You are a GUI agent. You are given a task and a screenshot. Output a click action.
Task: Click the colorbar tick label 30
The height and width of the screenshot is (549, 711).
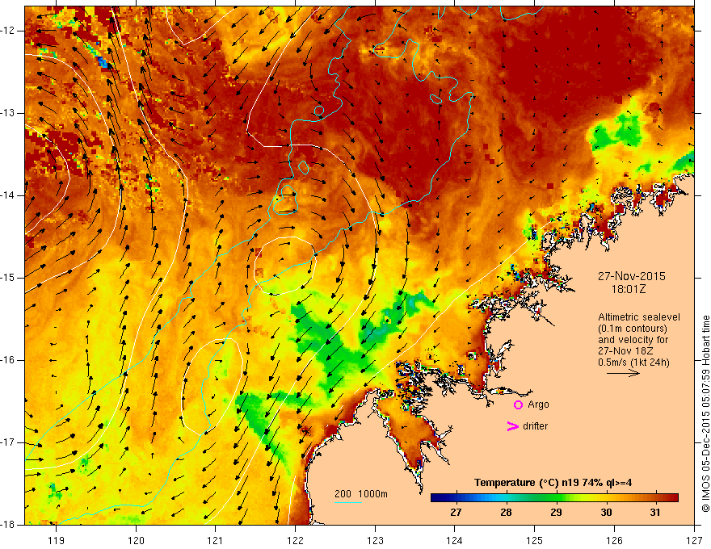pos(606,513)
